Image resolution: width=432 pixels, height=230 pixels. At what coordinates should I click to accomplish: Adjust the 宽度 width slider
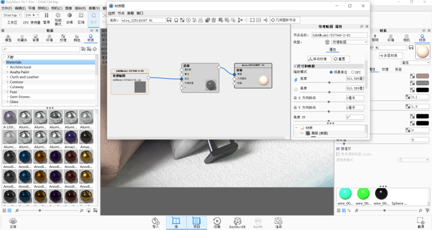coord(329,82)
